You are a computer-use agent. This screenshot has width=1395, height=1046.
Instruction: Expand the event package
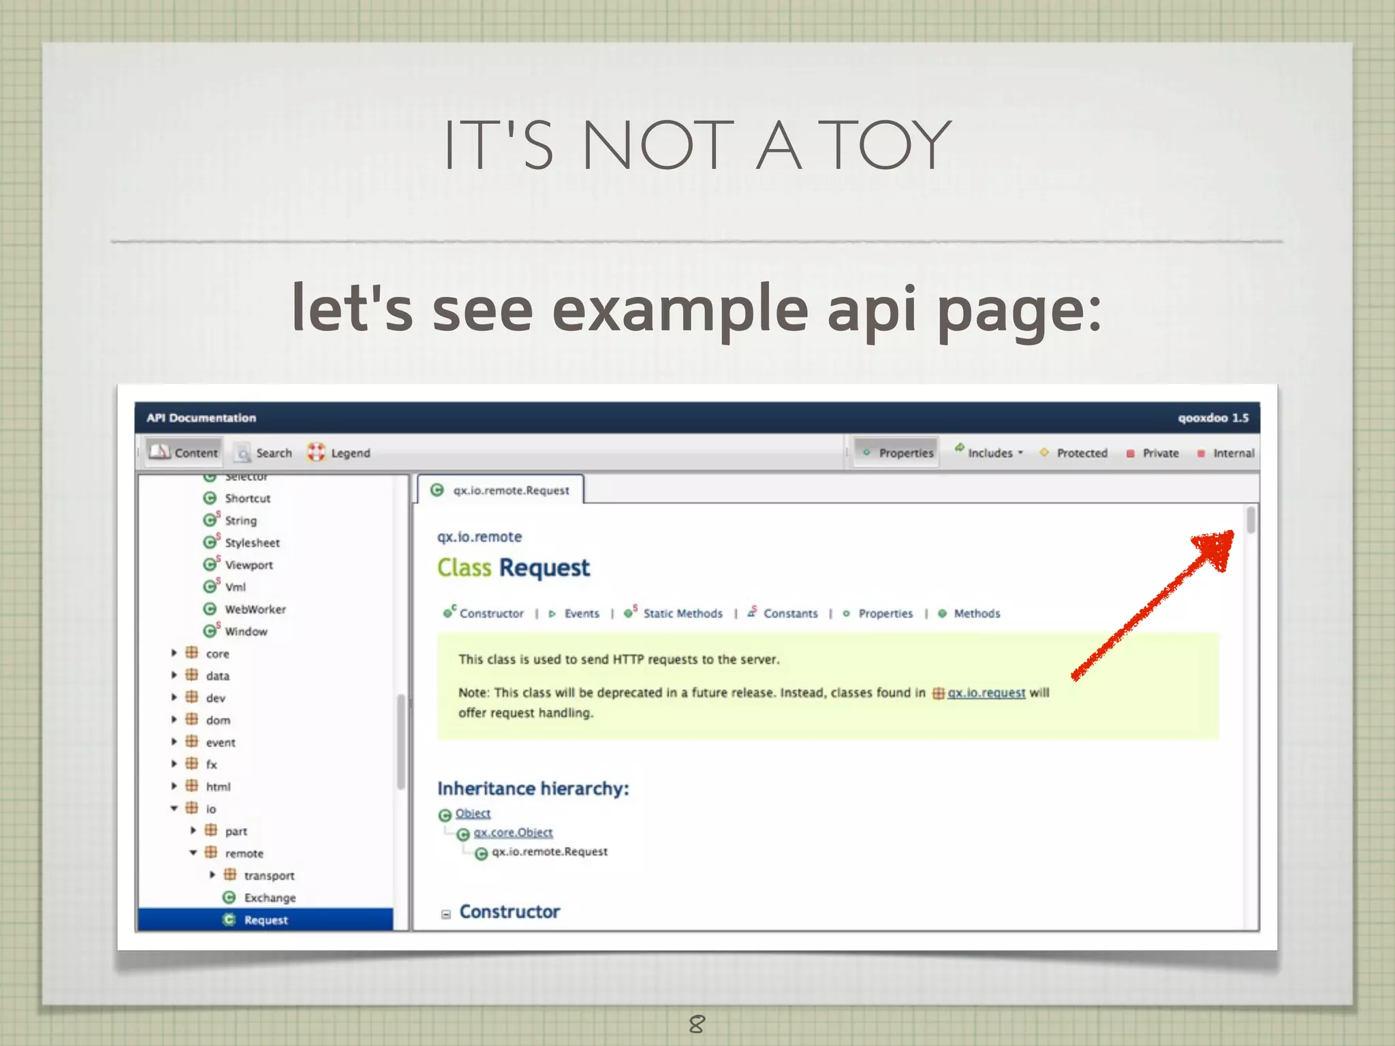pos(174,742)
